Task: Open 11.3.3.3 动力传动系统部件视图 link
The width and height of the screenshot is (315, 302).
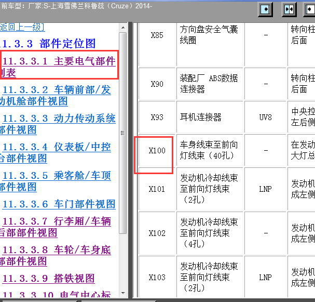Action: point(58,124)
